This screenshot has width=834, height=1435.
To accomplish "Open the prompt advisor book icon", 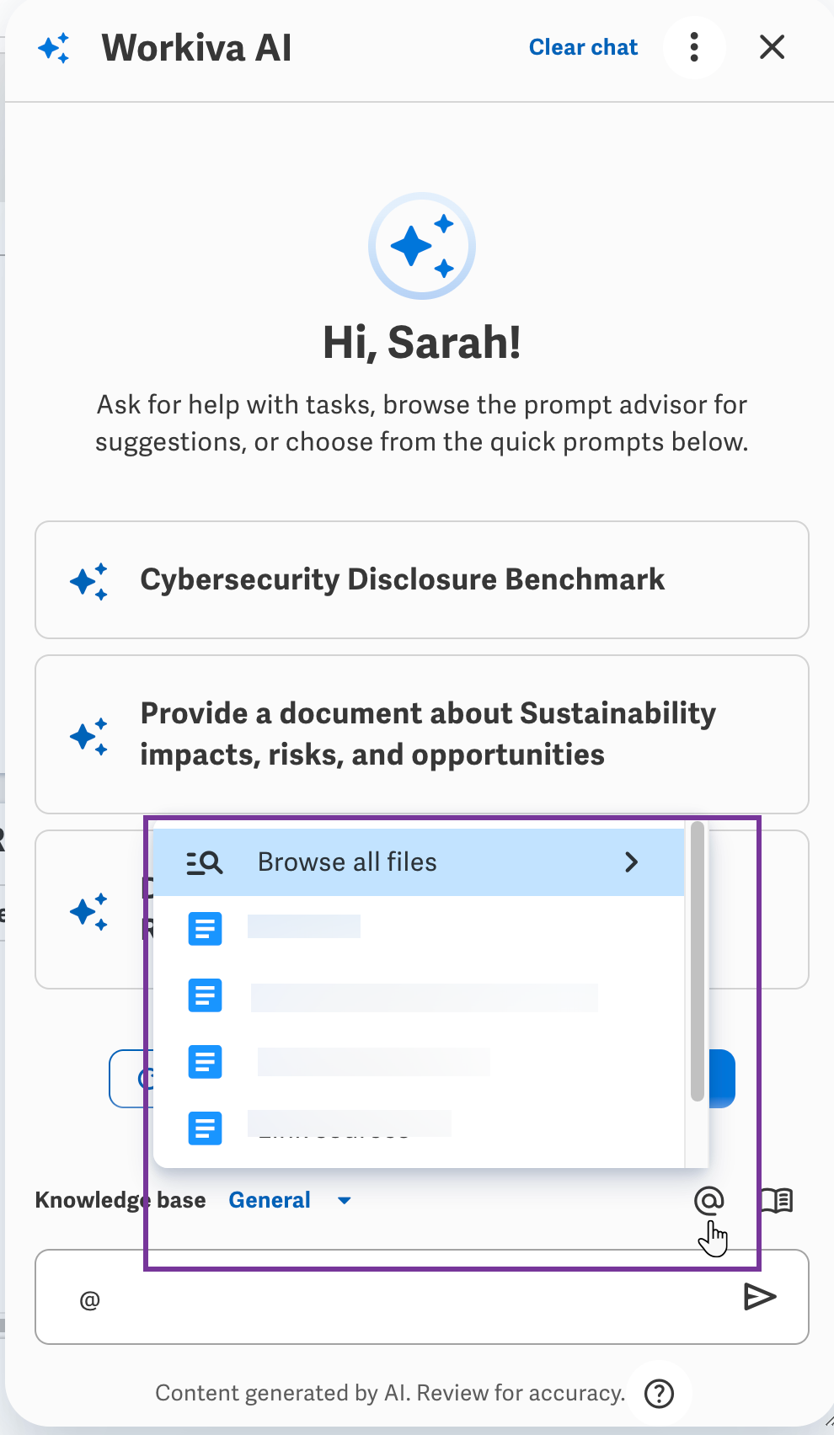I will click(776, 1200).
